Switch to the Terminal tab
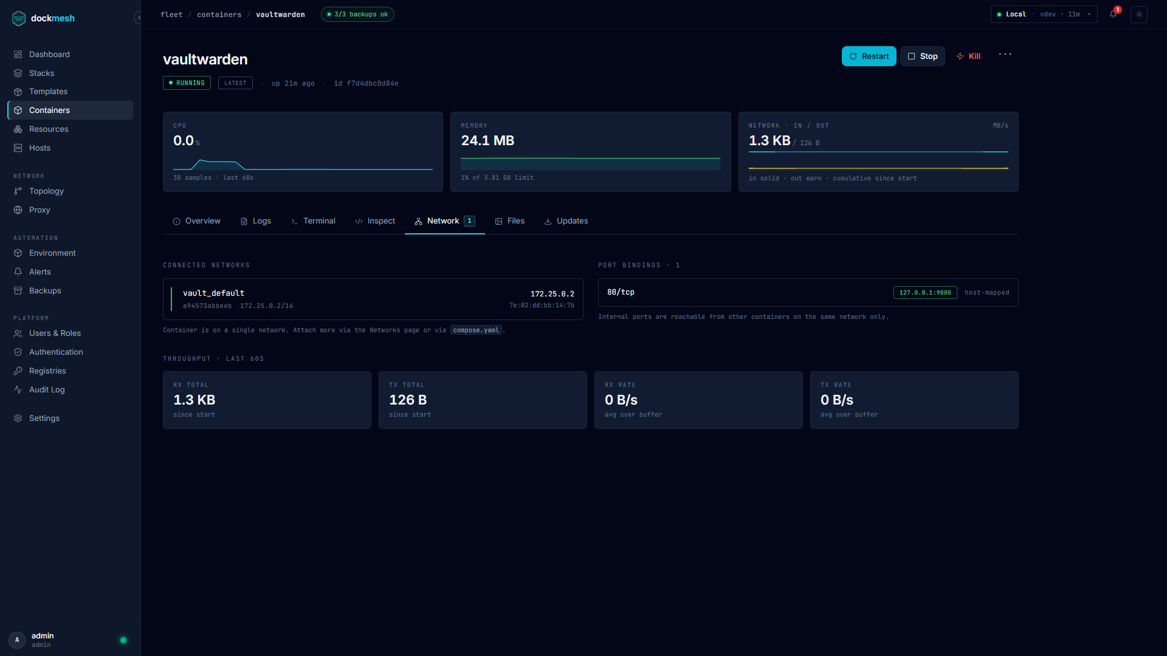Viewport: 1167px width, 656px height. [x=313, y=221]
